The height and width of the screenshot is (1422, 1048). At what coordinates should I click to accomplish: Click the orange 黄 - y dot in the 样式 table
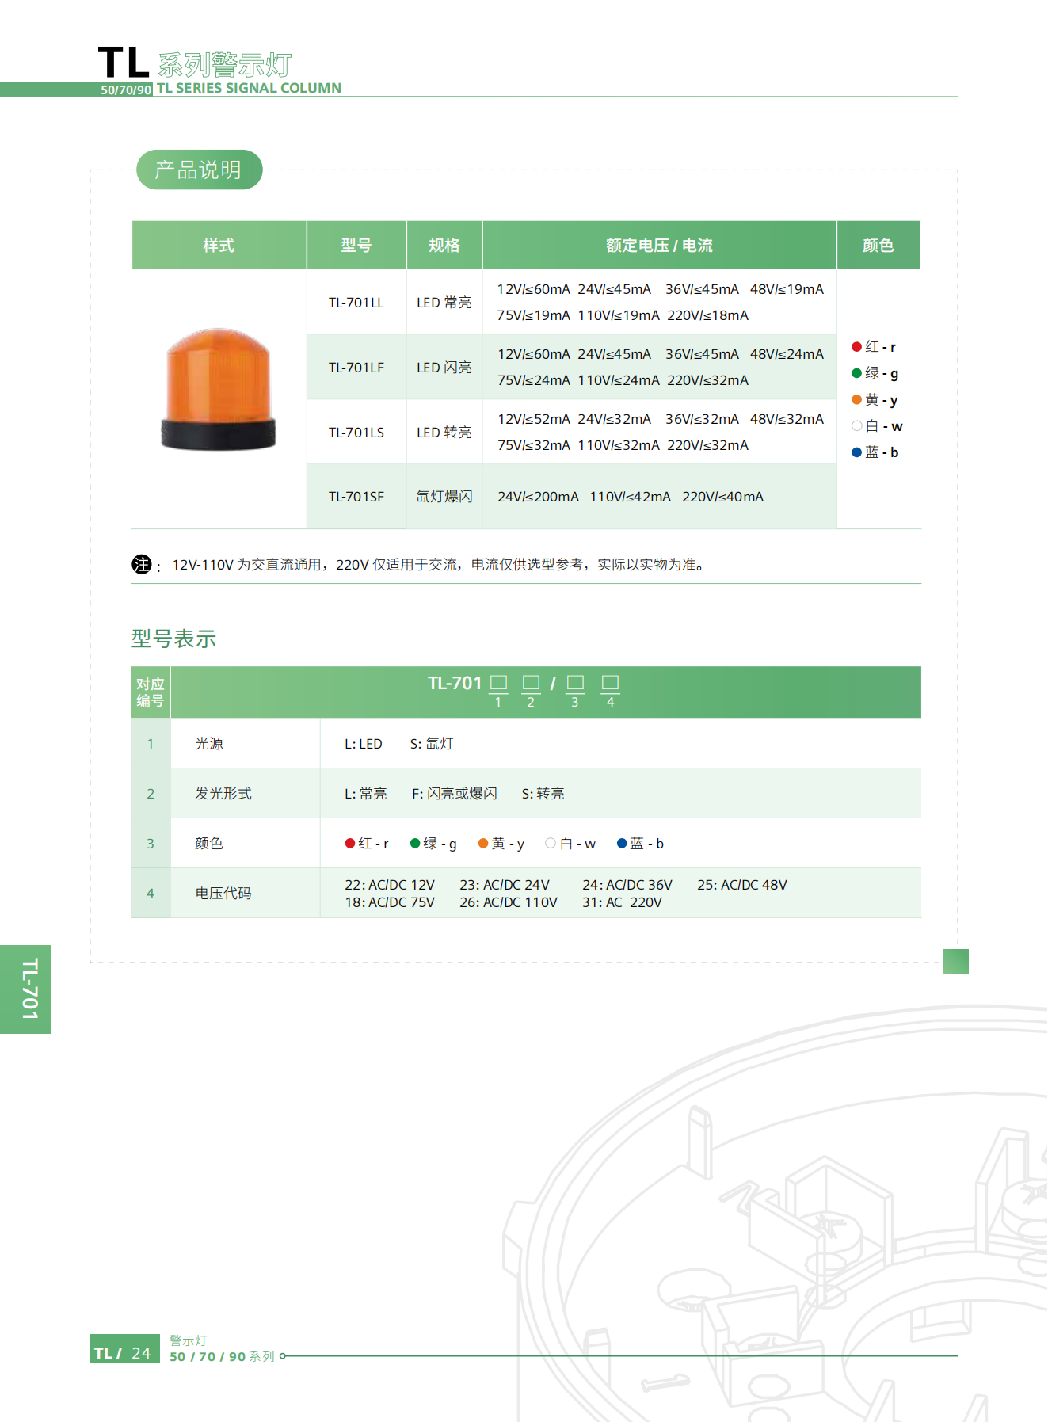(856, 399)
